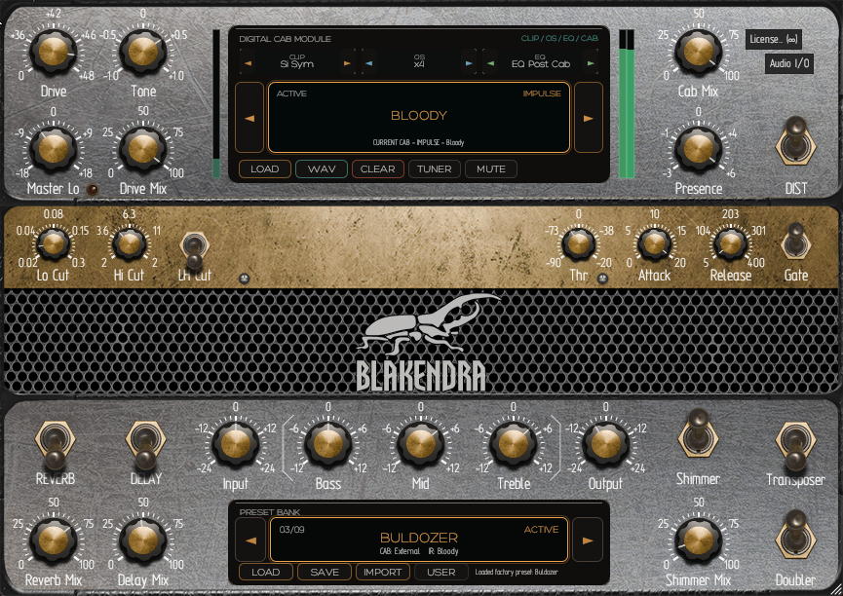Click the preset IMPORT button

pos(383,572)
